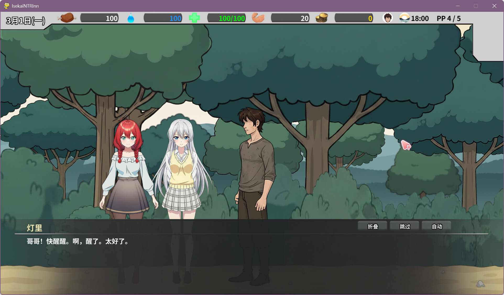Toggle auto-play with the 自动 button

[436, 226]
